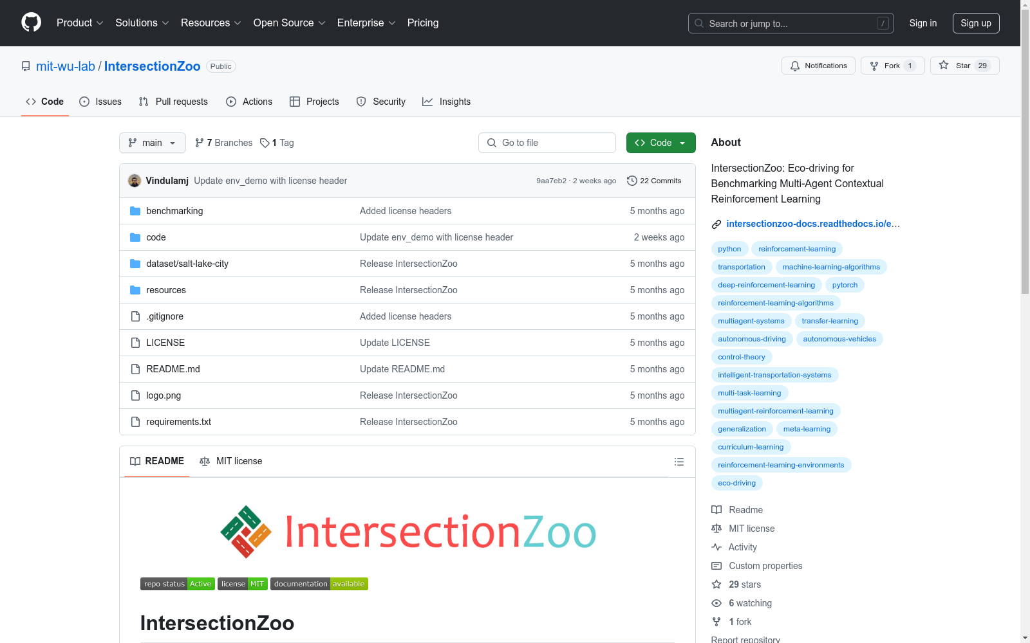This screenshot has height=643, width=1030.
Task: Click the resources folder icon
Action: 135,290
